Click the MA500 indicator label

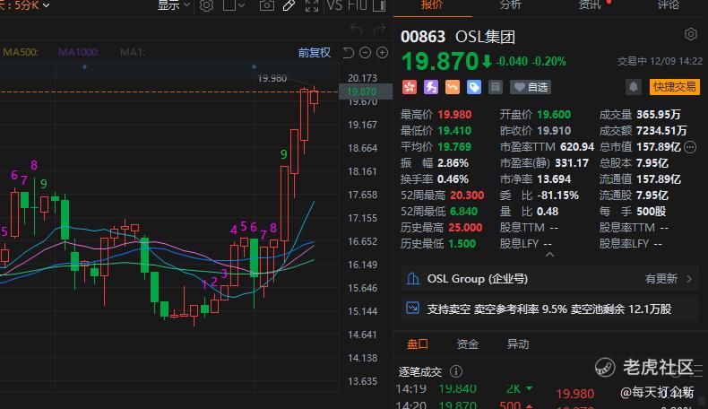(21, 52)
